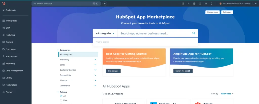
Task: Click the Amplitude App for HubSpot banner
Action: coord(202,63)
